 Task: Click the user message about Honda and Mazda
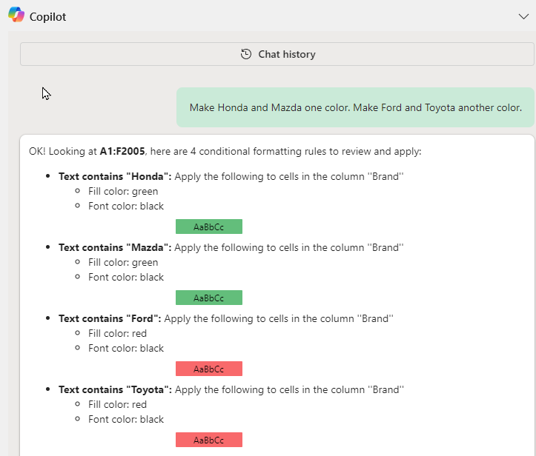point(355,107)
